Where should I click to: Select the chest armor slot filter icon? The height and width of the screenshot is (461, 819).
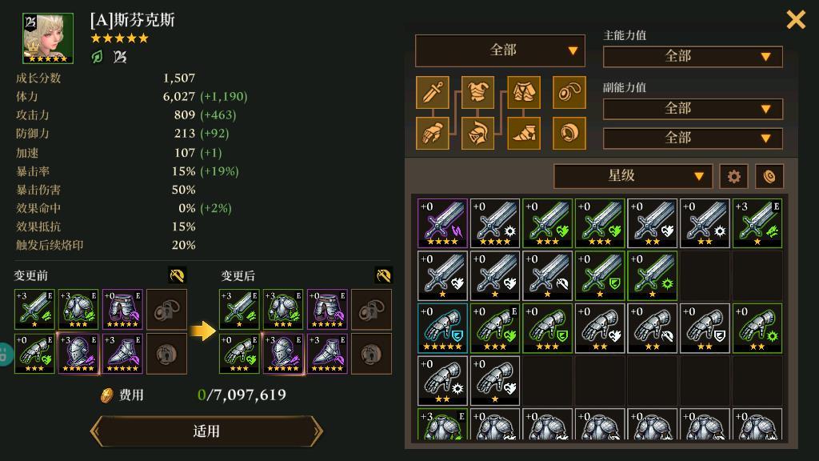[x=478, y=93]
